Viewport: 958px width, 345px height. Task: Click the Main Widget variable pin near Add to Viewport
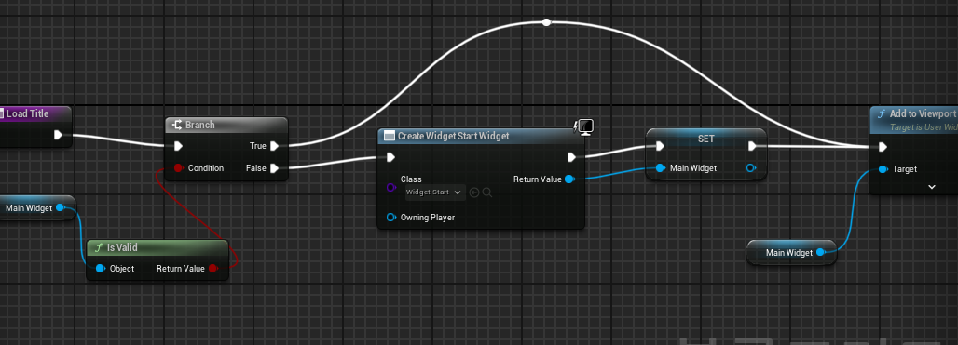tap(820, 252)
